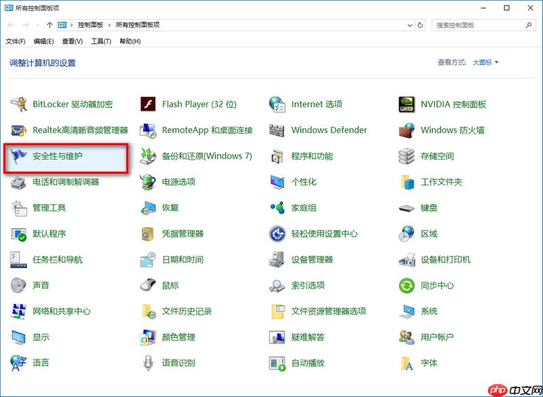Click the search magnifier icon
Screen dimensions: 543x397
point(529,25)
